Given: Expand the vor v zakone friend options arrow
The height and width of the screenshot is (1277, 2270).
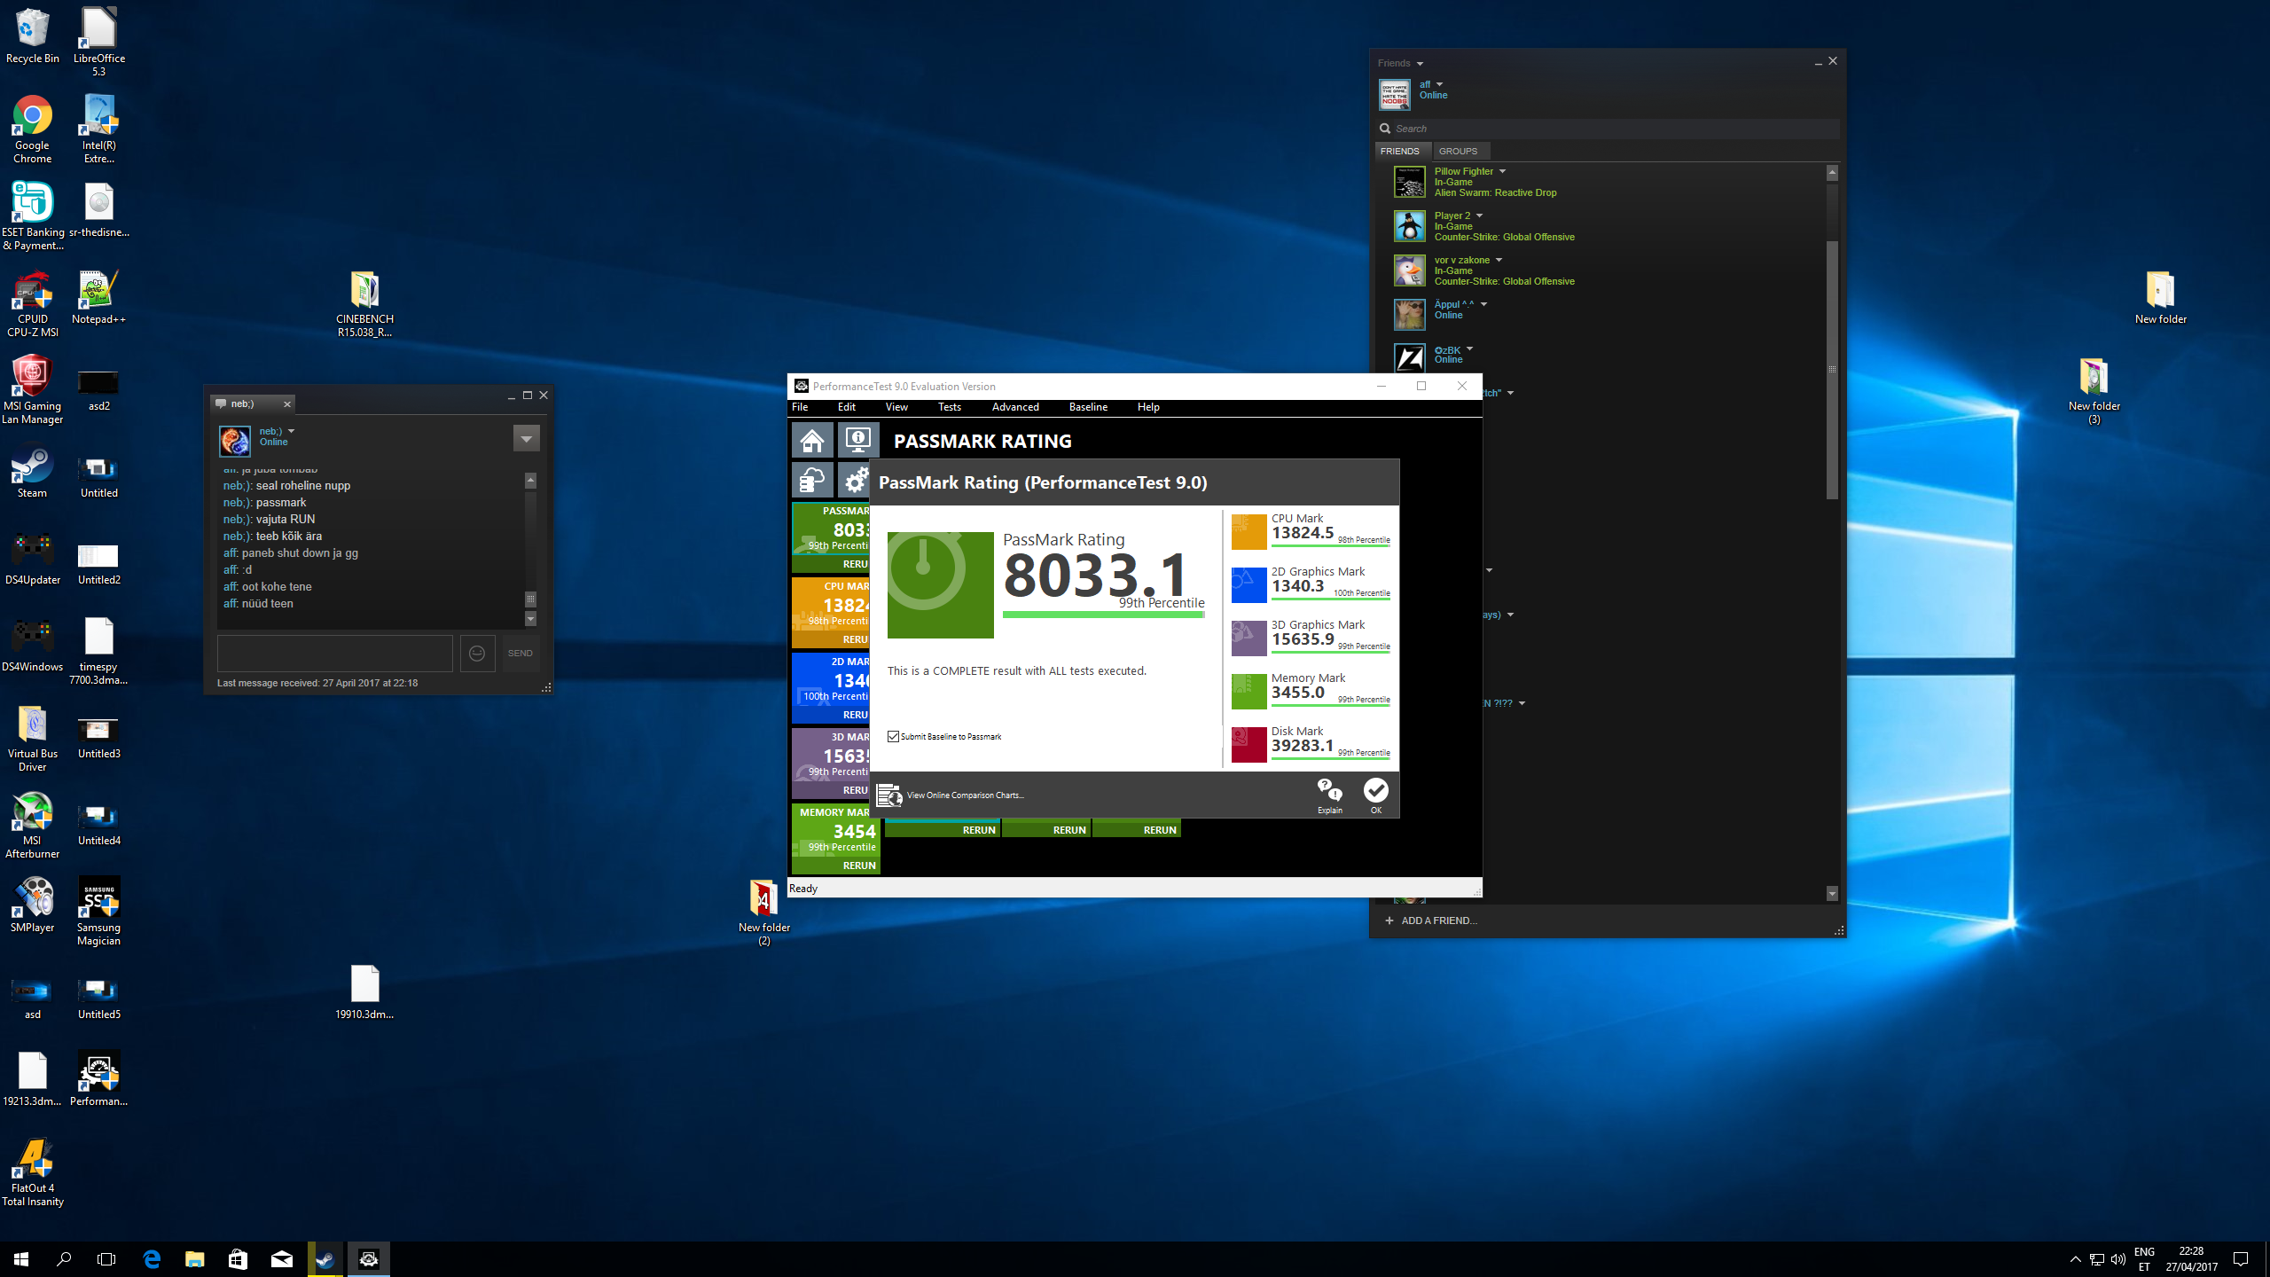Looking at the screenshot, I should (1499, 260).
